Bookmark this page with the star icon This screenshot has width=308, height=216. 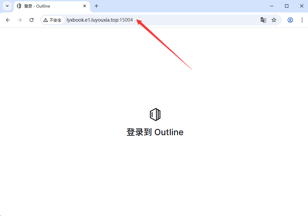274,20
